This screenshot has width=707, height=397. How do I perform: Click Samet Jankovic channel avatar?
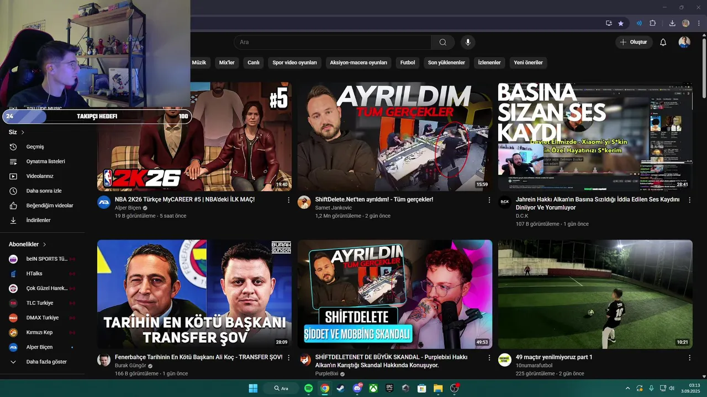click(x=304, y=202)
